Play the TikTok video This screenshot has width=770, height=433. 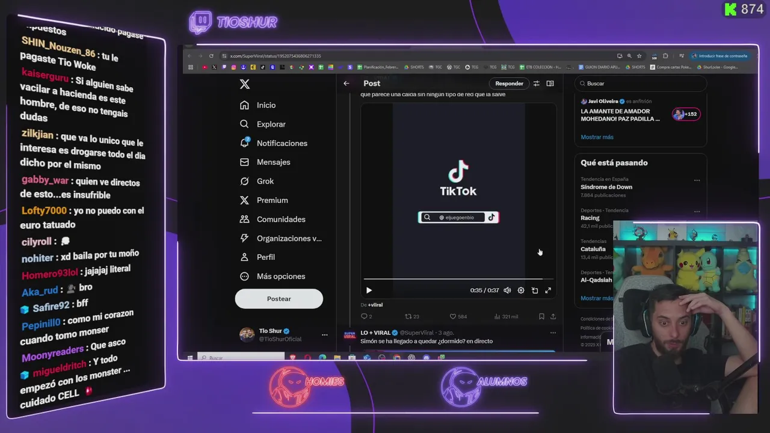tap(369, 290)
